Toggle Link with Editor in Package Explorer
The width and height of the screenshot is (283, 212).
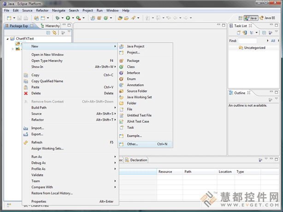pyautogui.click(x=54, y=33)
